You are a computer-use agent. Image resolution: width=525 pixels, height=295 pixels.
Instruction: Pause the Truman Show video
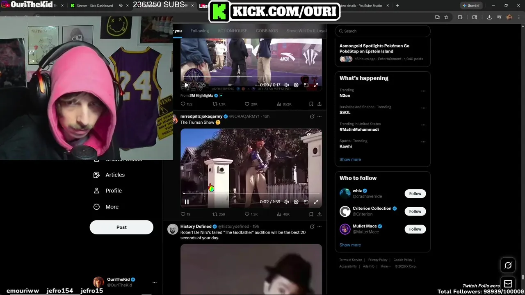(187, 202)
